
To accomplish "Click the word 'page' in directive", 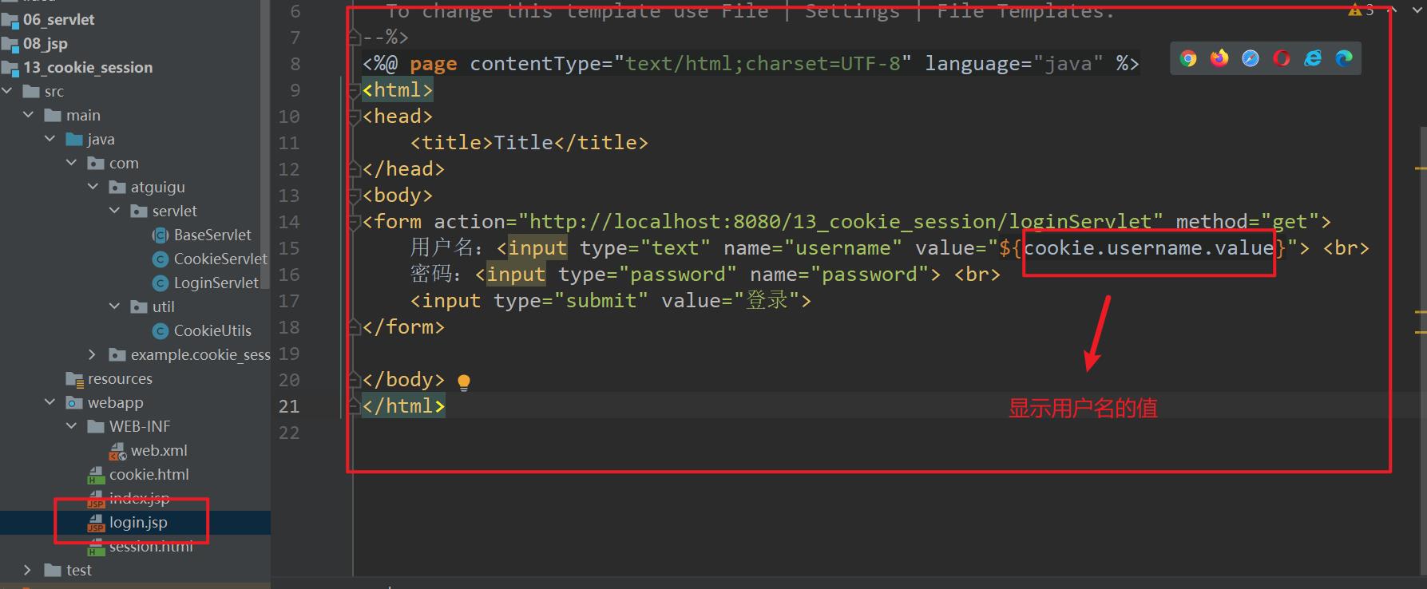I will point(434,64).
